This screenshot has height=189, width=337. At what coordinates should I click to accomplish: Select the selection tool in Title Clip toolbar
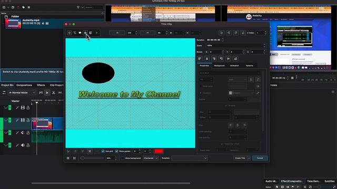(69, 33)
